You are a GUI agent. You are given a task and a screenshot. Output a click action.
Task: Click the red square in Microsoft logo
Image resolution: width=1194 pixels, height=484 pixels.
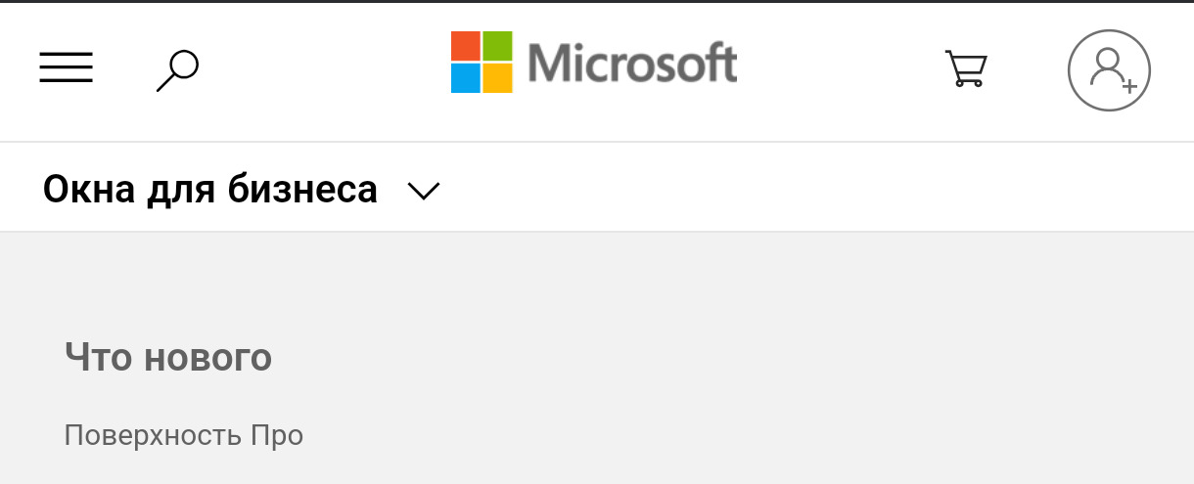tap(465, 45)
